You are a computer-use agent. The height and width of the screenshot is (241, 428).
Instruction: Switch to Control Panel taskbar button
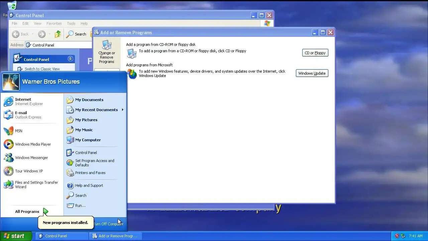coord(62,236)
